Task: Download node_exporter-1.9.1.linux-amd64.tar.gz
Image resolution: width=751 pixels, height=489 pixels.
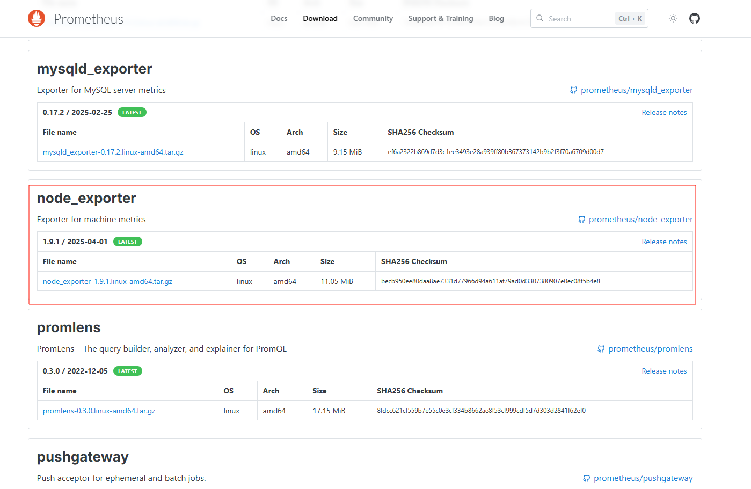Action: pos(107,281)
